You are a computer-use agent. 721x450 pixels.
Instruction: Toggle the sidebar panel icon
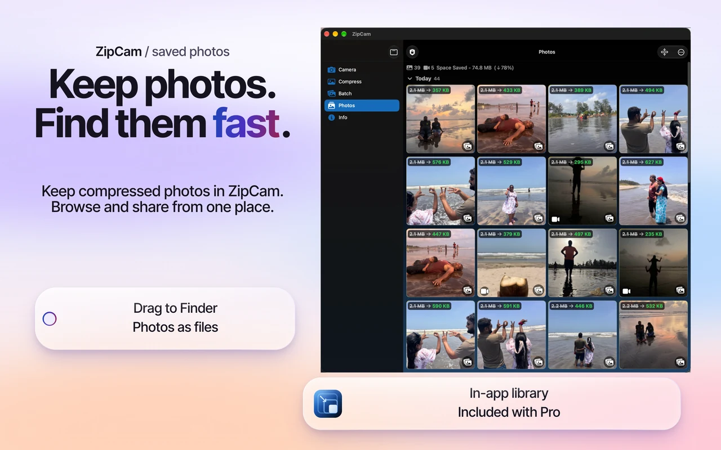[x=394, y=52]
